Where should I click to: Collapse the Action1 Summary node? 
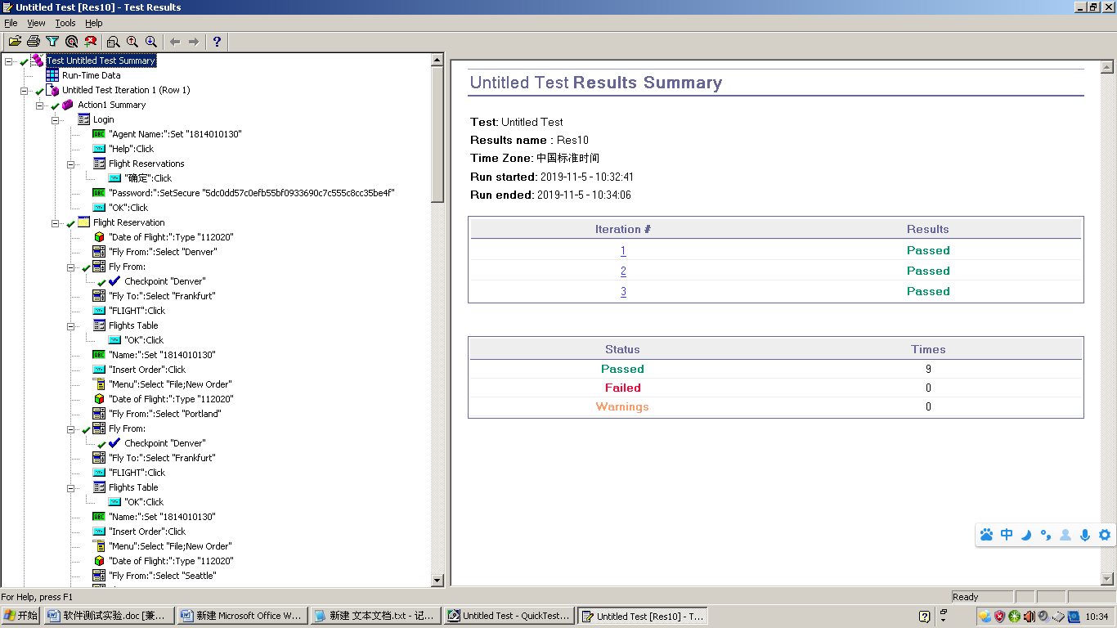[x=40, y=105]
